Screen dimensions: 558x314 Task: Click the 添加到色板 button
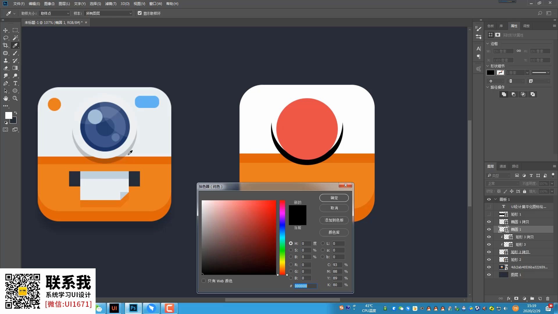point(334,220)
